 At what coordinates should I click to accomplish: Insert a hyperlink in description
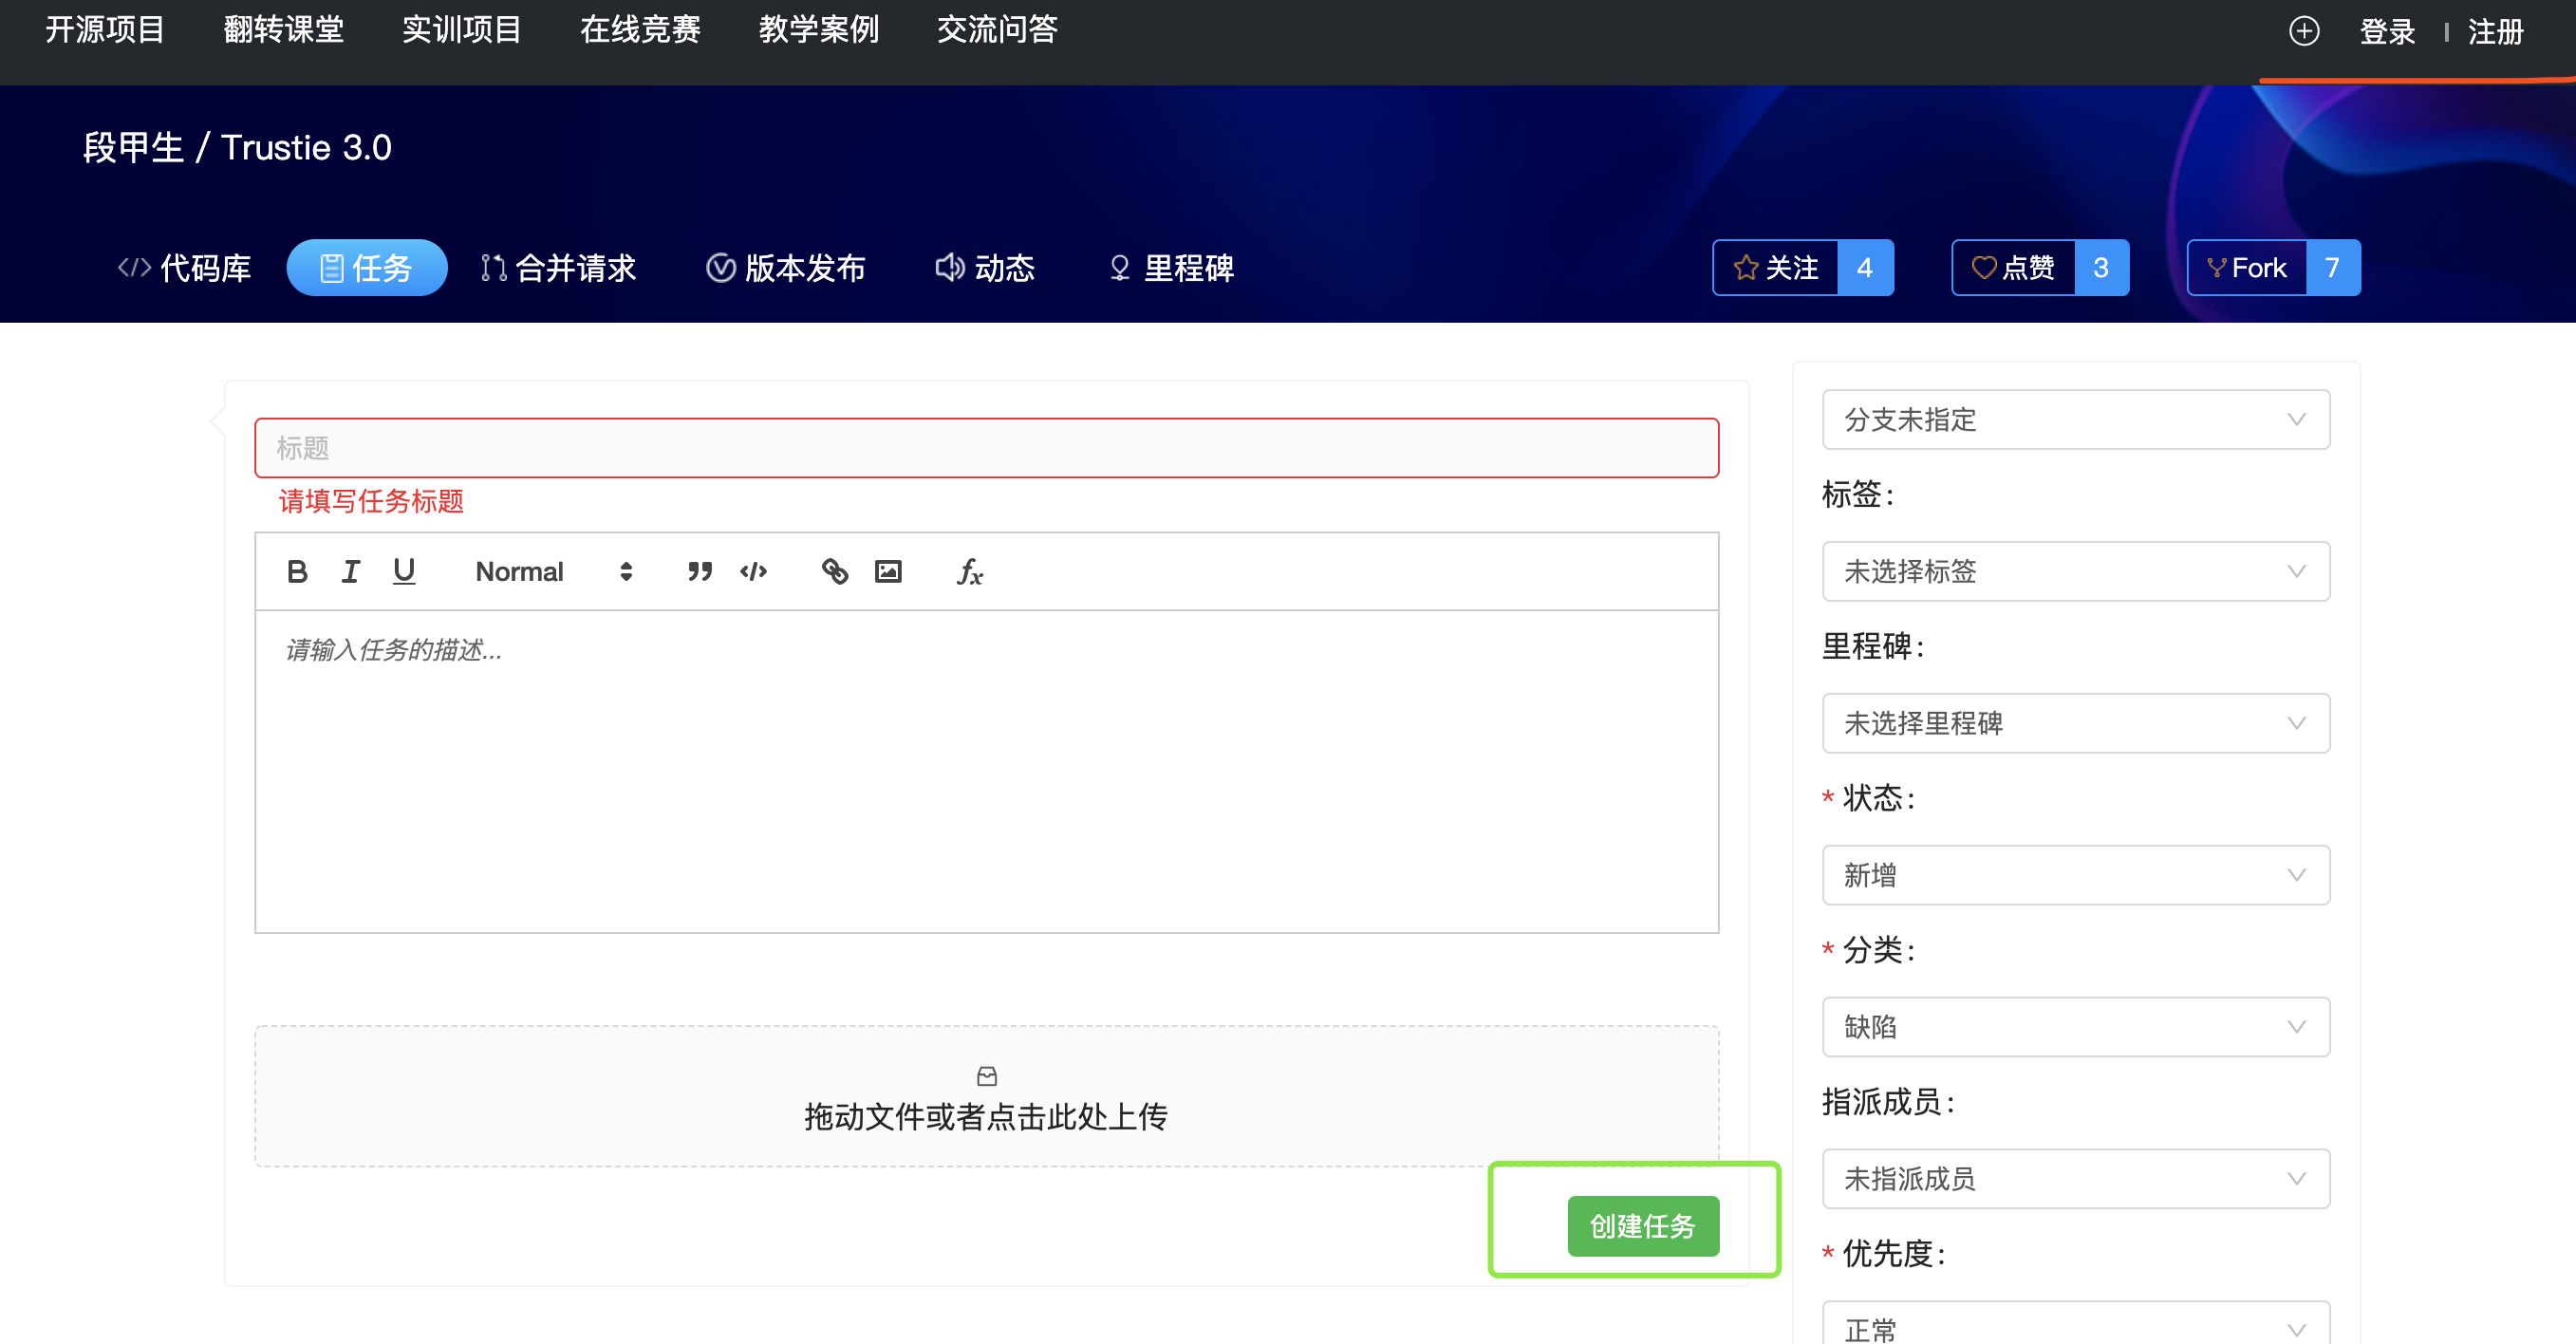[x=834, y=571]
